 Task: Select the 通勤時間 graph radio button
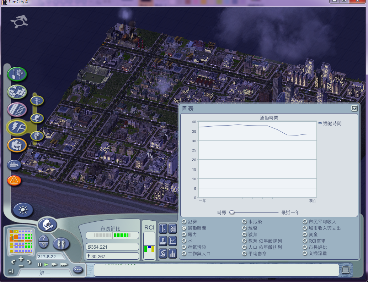tap(184, 228)
